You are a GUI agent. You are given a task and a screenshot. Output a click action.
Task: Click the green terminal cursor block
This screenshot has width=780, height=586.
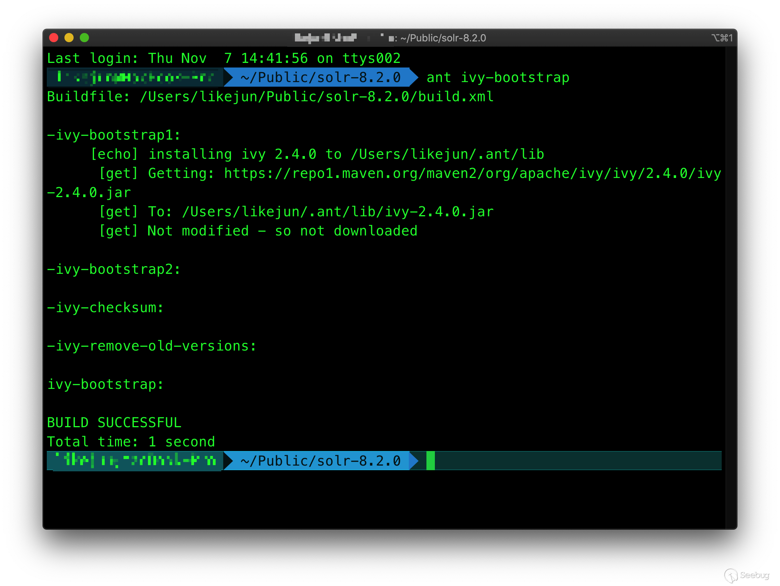coord(430,461)
